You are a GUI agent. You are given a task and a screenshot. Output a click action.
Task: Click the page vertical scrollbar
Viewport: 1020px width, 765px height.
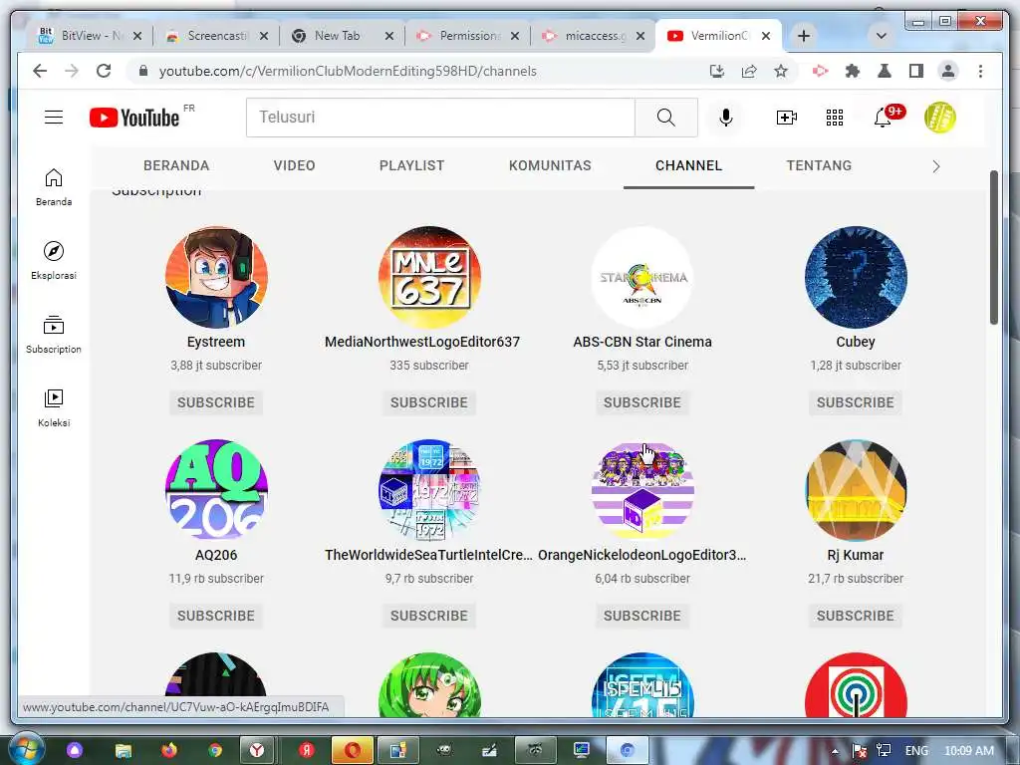(993, 247)
